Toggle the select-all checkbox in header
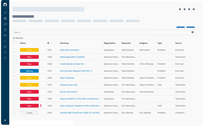204x126 pixels. [14, 43]
